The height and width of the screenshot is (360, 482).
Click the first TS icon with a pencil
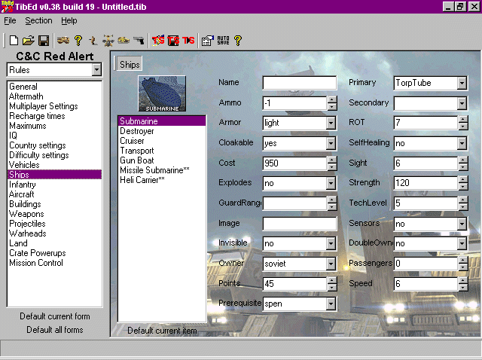(158, 41)
